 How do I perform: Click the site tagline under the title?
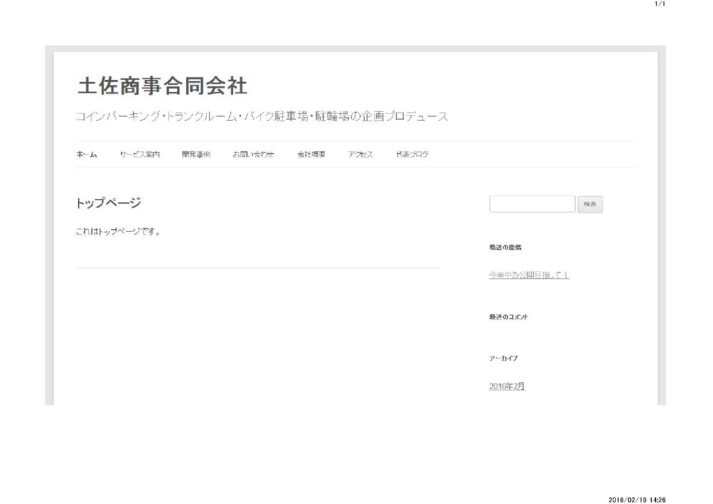coord(262,116)
